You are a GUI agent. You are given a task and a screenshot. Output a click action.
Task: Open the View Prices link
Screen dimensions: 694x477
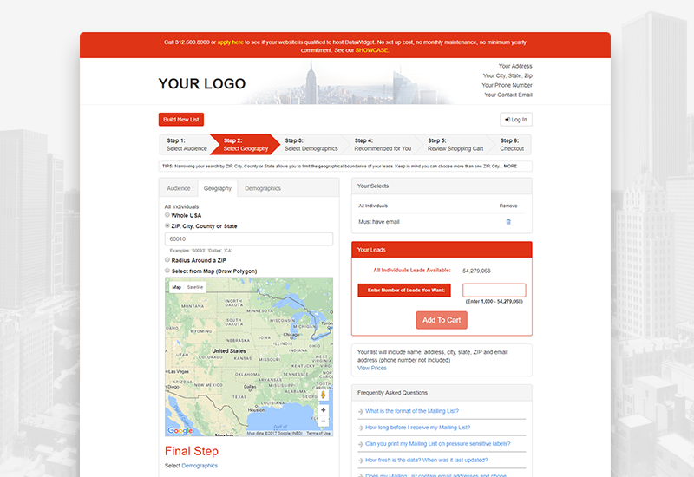point(372,368)
